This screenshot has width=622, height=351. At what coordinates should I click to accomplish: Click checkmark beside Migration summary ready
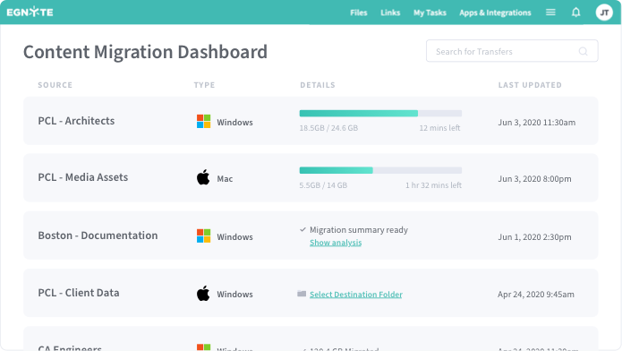click(x=302, y=229)
